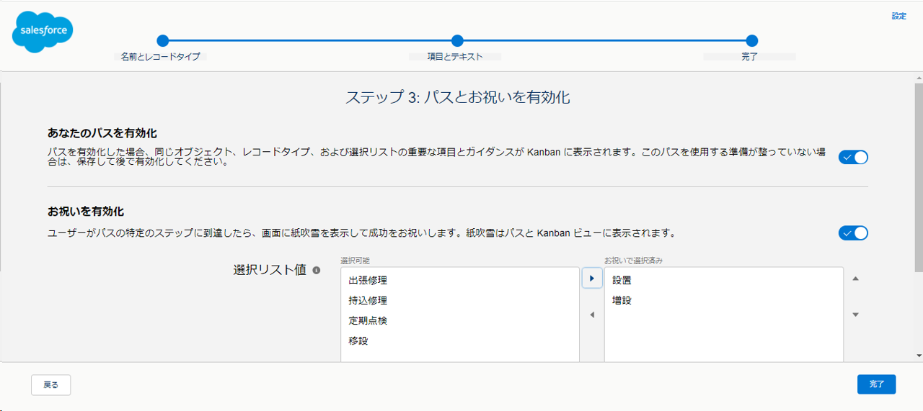The image size is (923, 411).
Task: Click the info icon beside 選択リスト値
Action: [316, 271]
